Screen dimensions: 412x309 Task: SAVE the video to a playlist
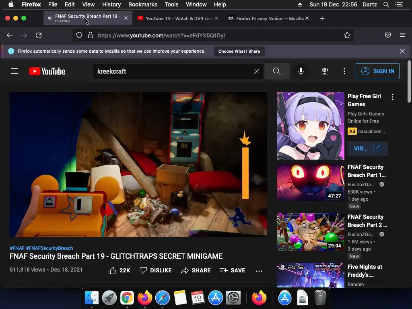click(232, 270)
